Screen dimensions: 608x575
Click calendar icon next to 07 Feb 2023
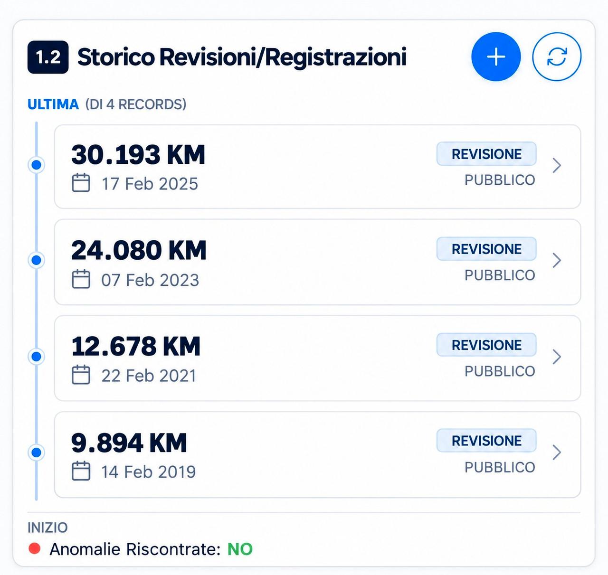tap(81, 279)
